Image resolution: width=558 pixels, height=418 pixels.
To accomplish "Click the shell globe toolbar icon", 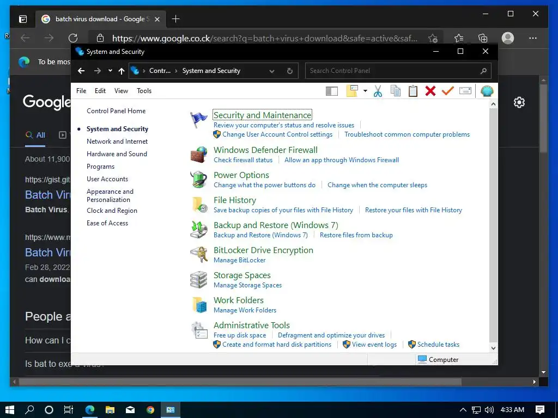I will [x=487, y=91].
